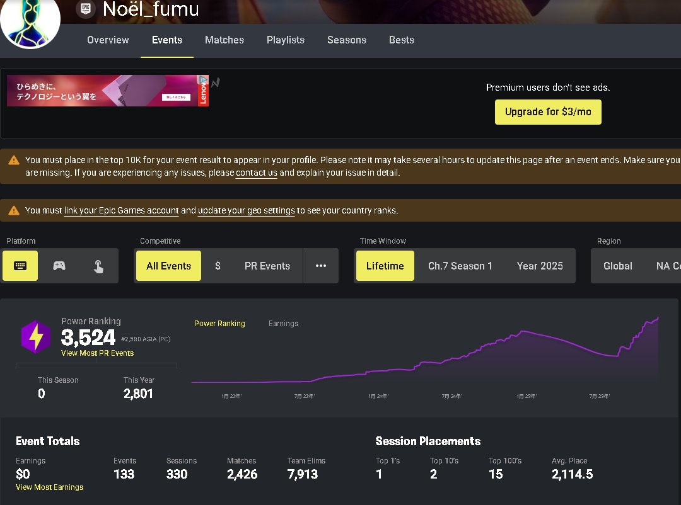Click the Earnings value $0
681x505 pixels.
(23, 474)
